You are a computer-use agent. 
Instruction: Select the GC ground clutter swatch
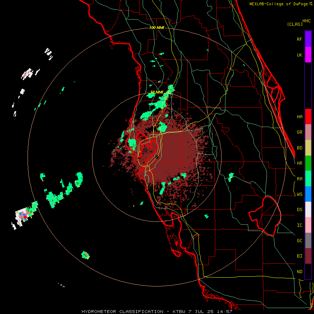(x=308, y=240)
